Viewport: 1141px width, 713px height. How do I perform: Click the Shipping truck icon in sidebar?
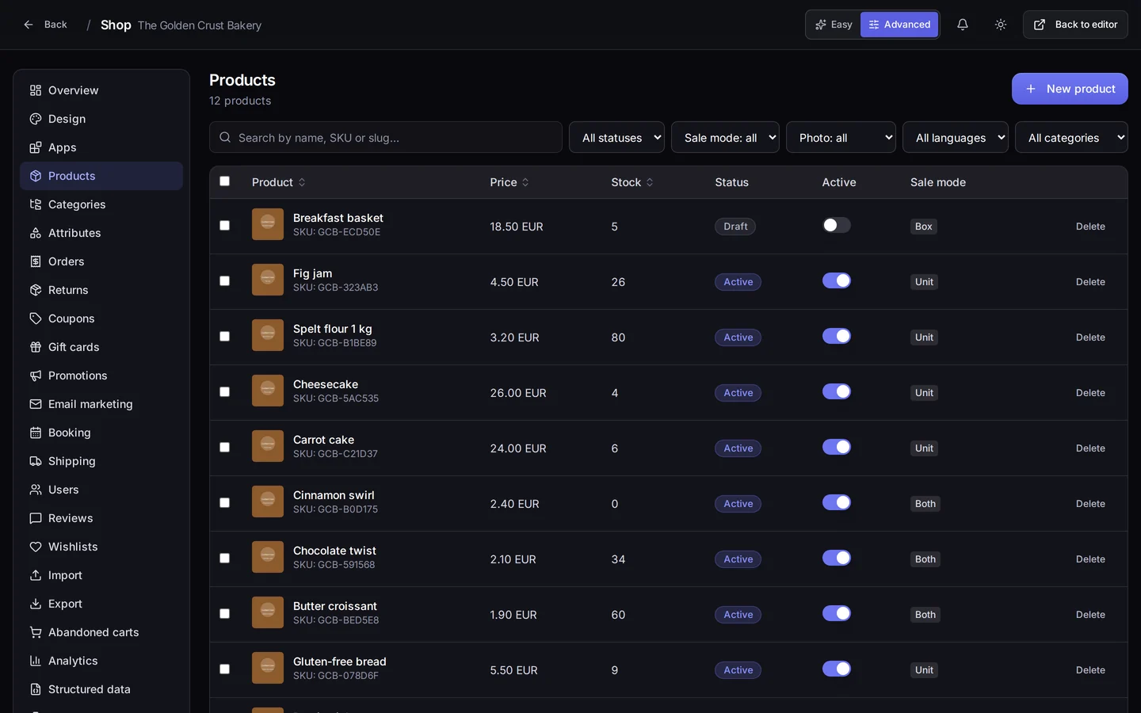(x=36, y=461)
